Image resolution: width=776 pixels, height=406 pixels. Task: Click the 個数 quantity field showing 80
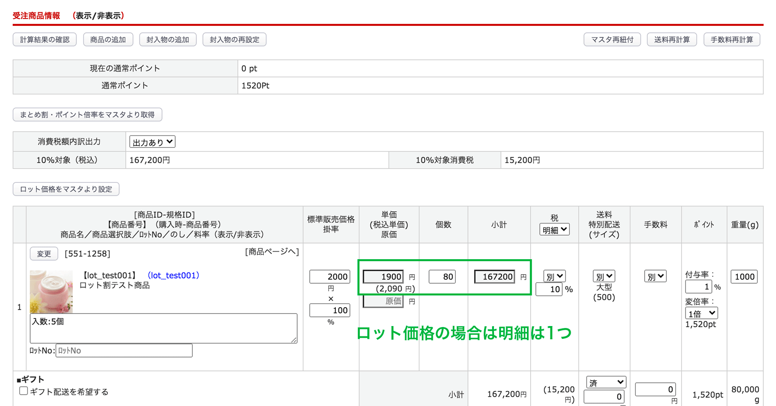point(442,277)
